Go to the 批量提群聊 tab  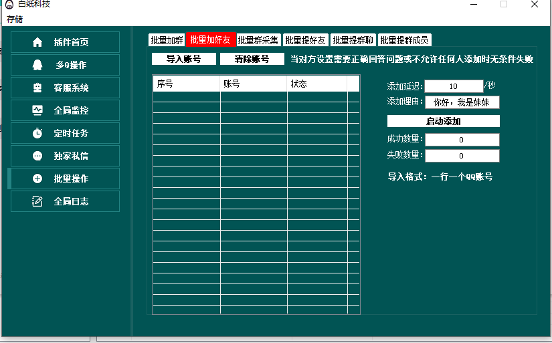353,40
